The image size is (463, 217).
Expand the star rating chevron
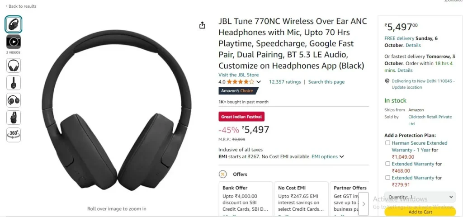coord(259,82)
